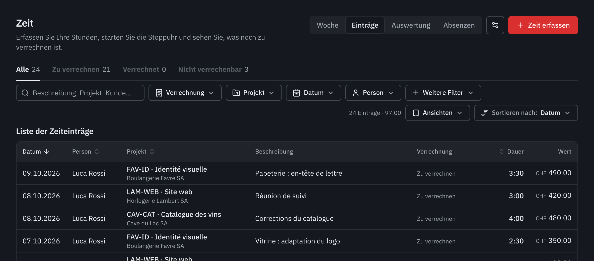Switch to the Einträge view
The width and height of the screenshot is (594, 261).
tap(365, 25)
